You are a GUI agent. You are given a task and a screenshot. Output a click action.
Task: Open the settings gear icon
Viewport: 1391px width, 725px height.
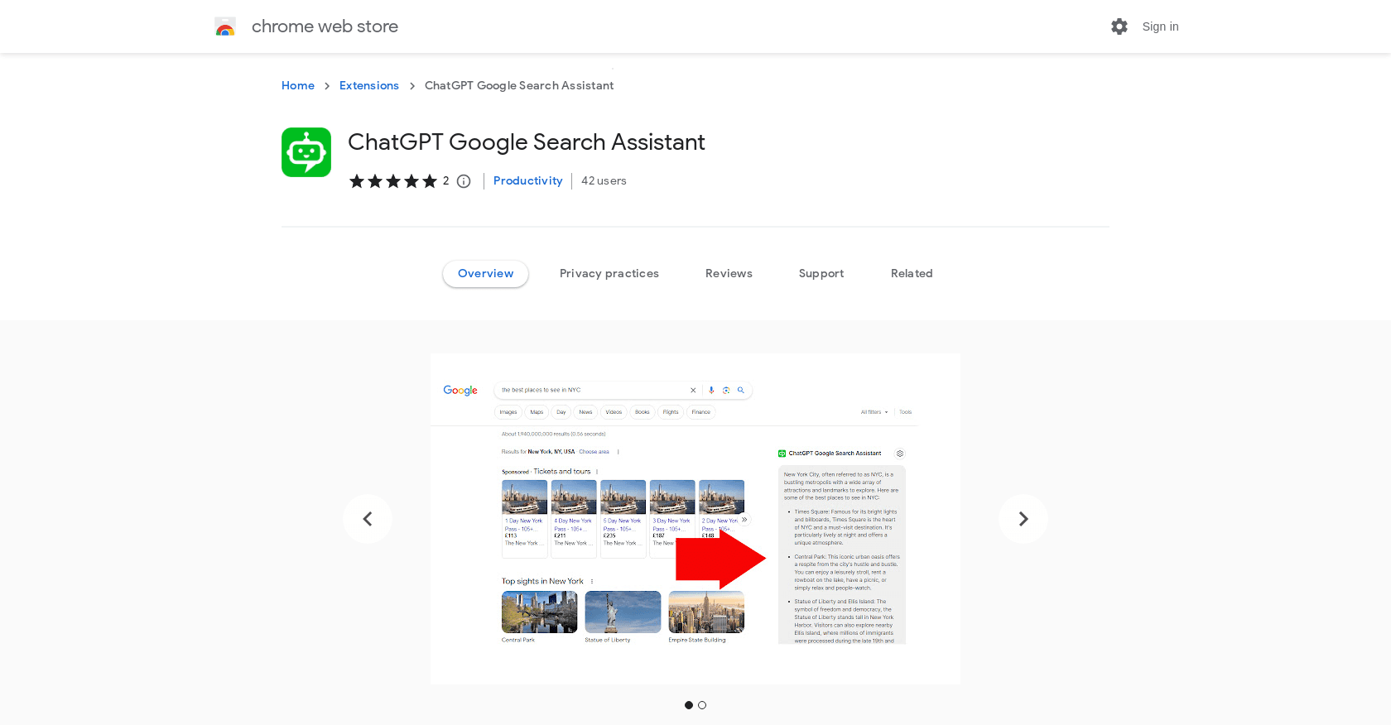pos(1119,26)
